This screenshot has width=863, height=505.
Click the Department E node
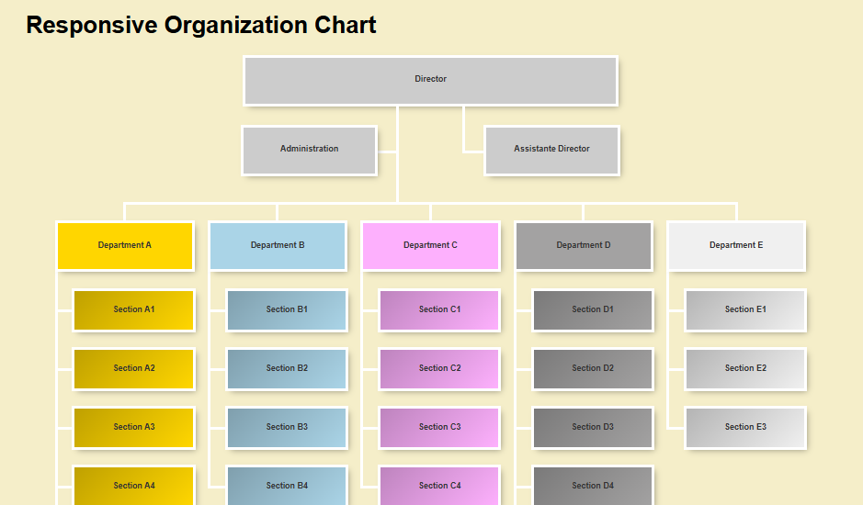coord(736,246)
